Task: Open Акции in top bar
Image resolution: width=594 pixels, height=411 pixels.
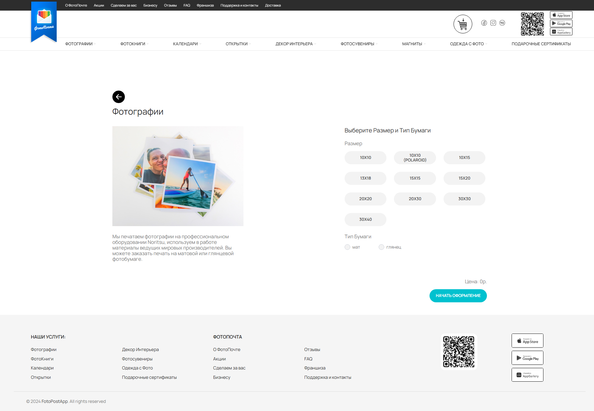Action: point(99,5)
